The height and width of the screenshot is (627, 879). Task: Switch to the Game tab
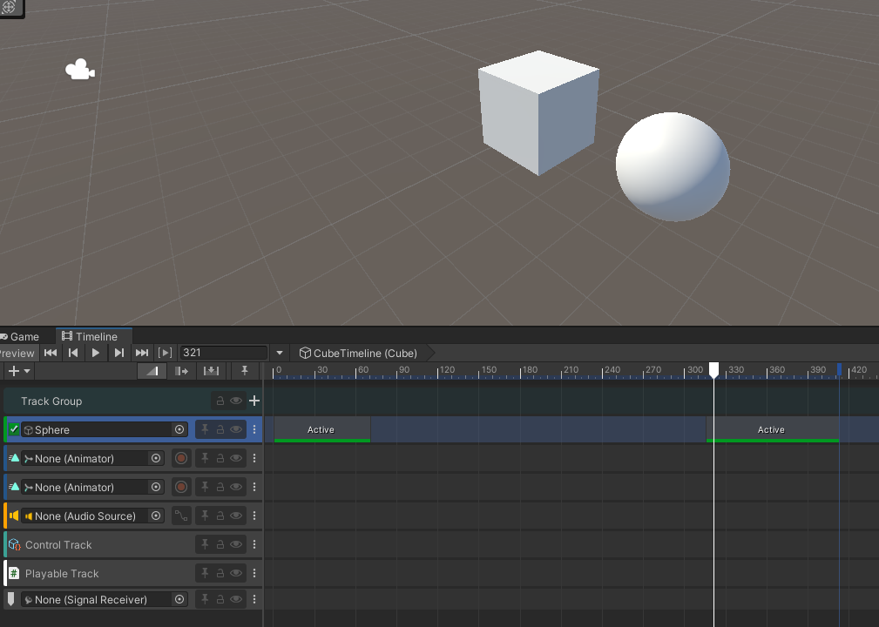point(24,336)
